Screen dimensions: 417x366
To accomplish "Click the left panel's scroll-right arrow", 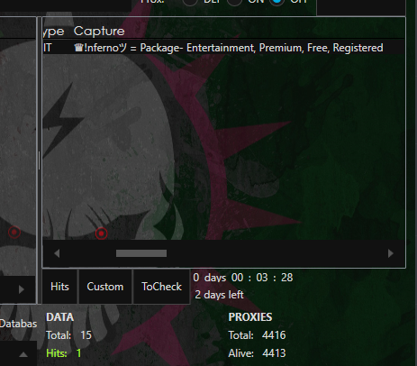I will (x=22, y=289).
